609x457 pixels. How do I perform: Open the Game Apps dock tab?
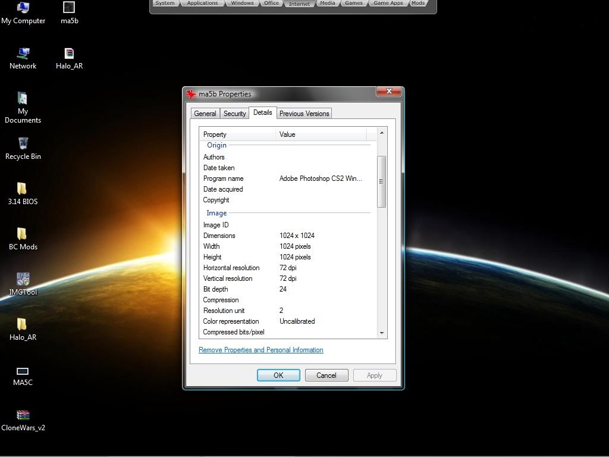click(388, 3)
